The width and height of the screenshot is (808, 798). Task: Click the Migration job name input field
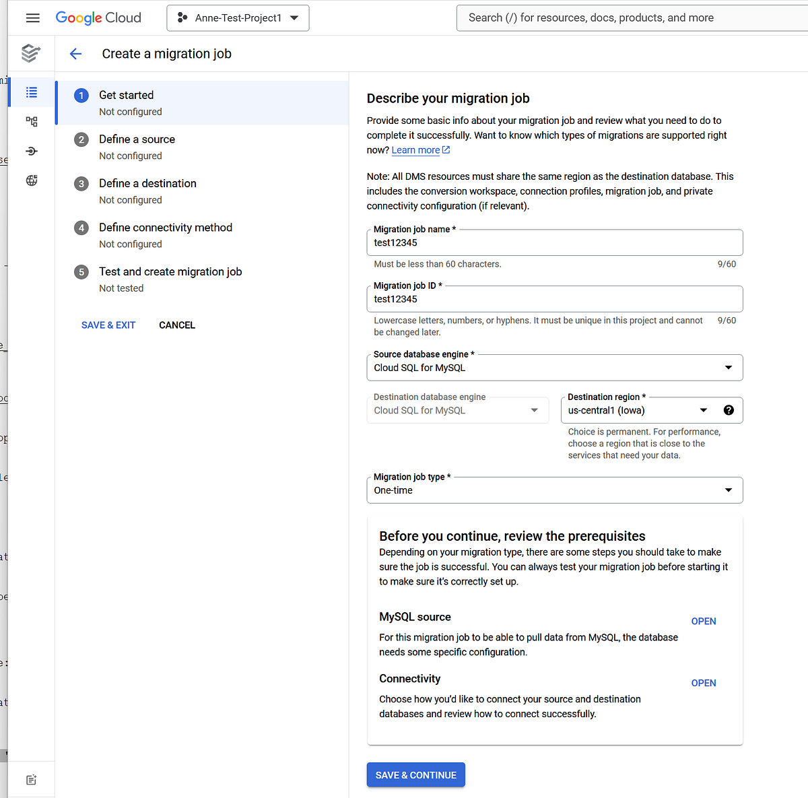click(x=554, y=243)
